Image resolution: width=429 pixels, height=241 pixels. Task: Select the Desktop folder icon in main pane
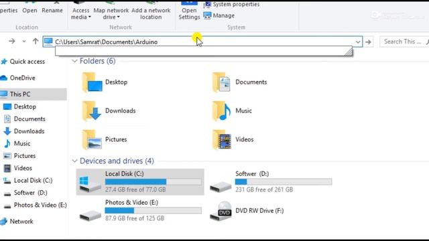(93, 82)
